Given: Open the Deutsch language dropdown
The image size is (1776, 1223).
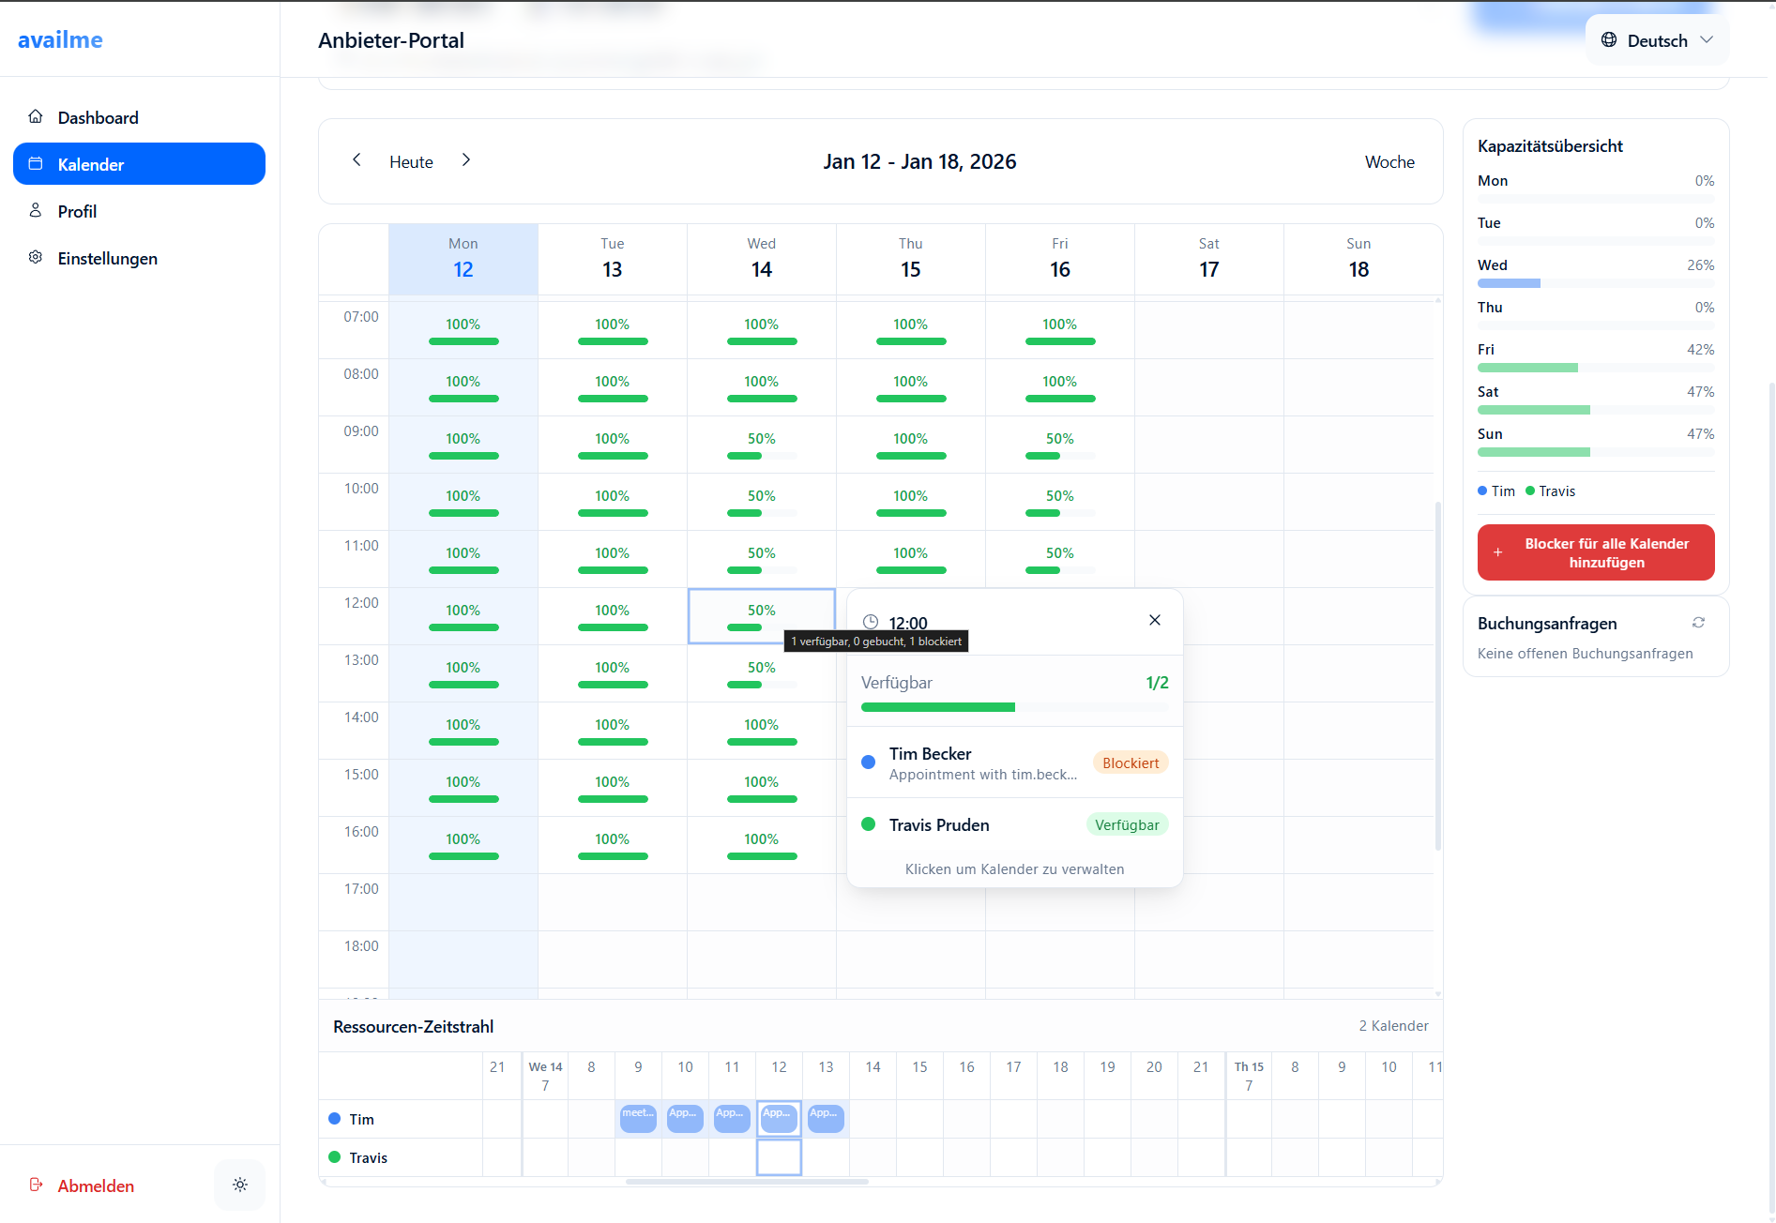Looking at the screenshot, I should (1658, 39).
